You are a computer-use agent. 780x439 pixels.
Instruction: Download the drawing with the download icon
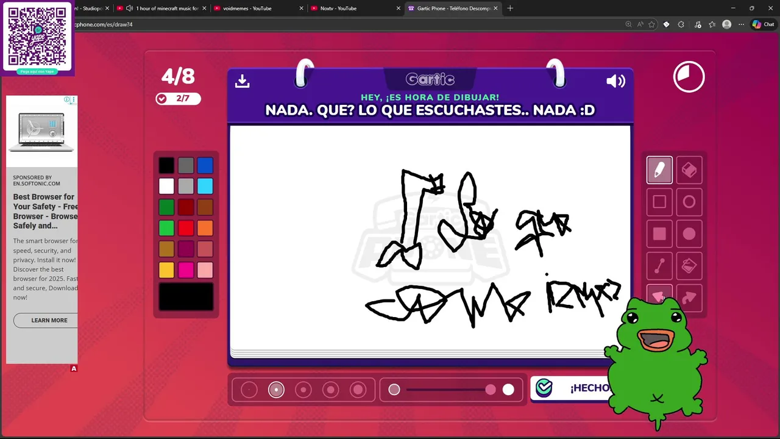243,81
